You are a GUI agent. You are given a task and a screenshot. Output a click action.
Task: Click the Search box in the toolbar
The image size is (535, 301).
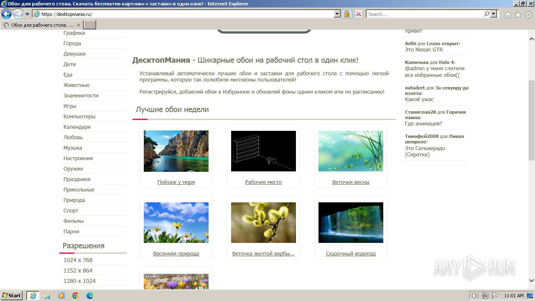[x=425, y=14]
